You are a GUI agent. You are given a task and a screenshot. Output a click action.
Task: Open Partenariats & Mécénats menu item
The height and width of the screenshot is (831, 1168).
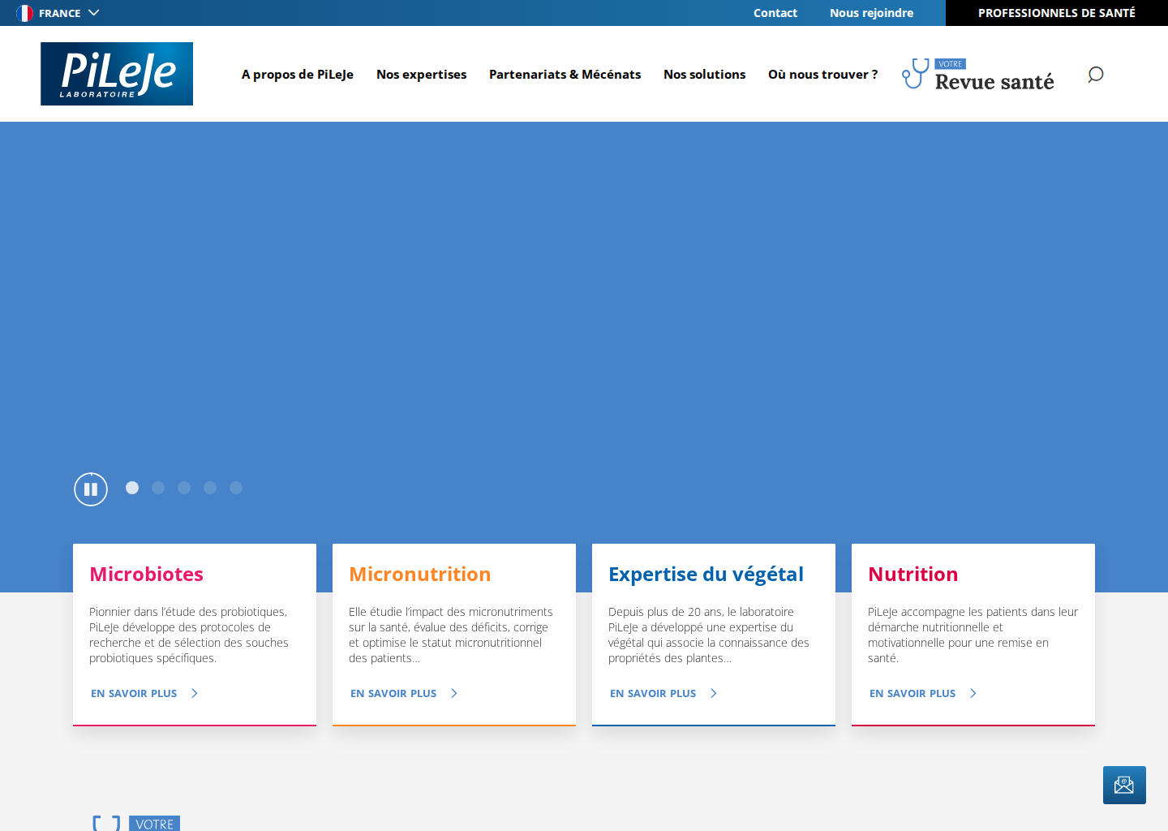565,75
